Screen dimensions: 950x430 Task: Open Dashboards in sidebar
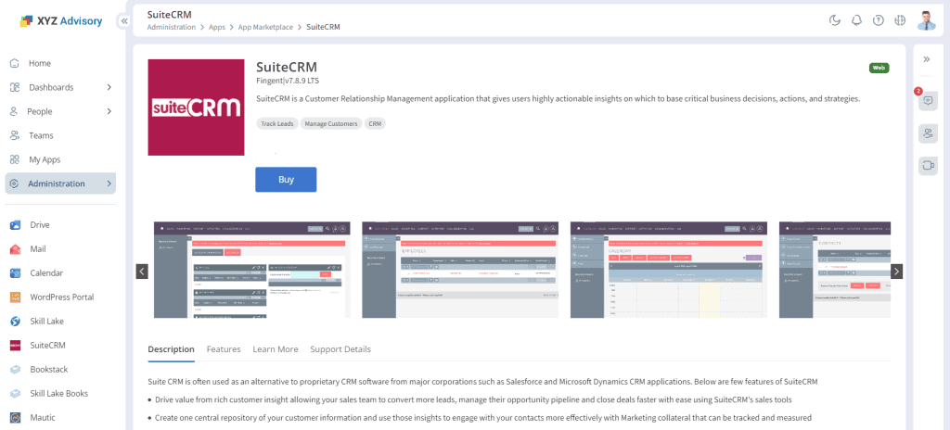coord(52,87)
